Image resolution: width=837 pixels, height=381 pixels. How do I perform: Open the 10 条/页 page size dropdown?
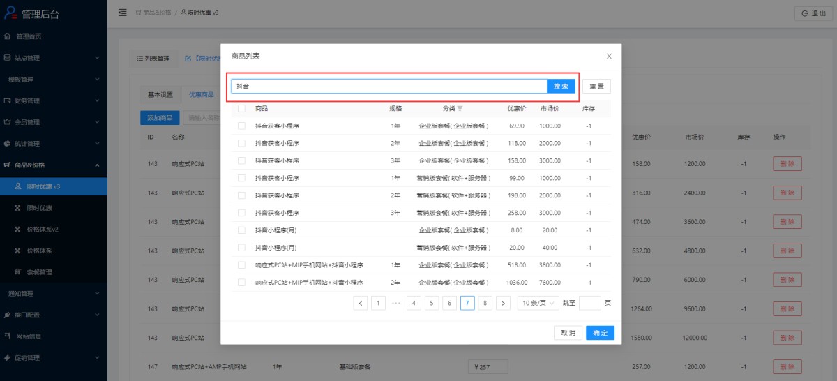pos(538,303)
